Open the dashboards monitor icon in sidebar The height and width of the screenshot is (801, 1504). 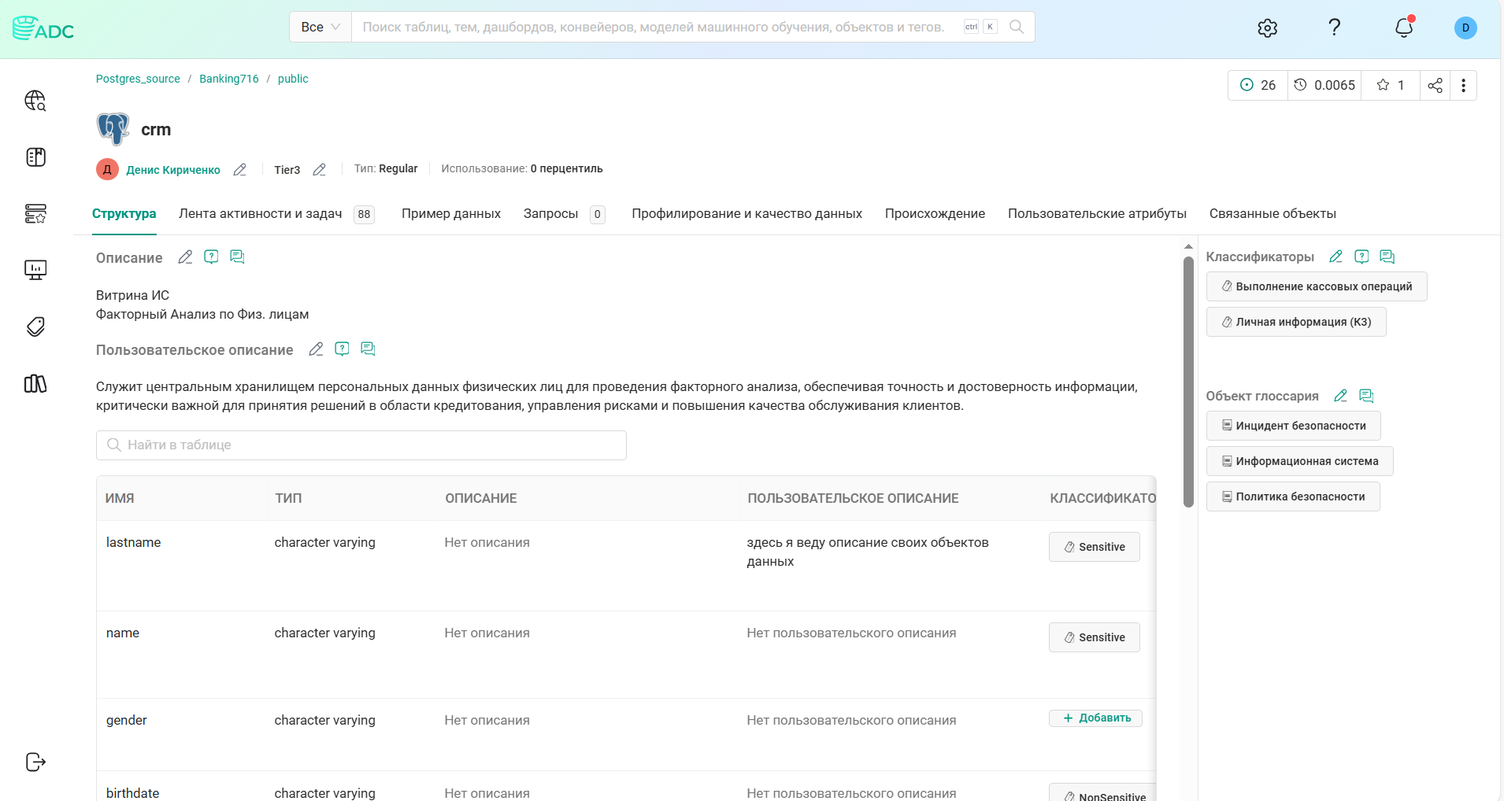click(x=35, y=269)
